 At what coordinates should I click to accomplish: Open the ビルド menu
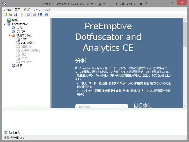[27, 9]
